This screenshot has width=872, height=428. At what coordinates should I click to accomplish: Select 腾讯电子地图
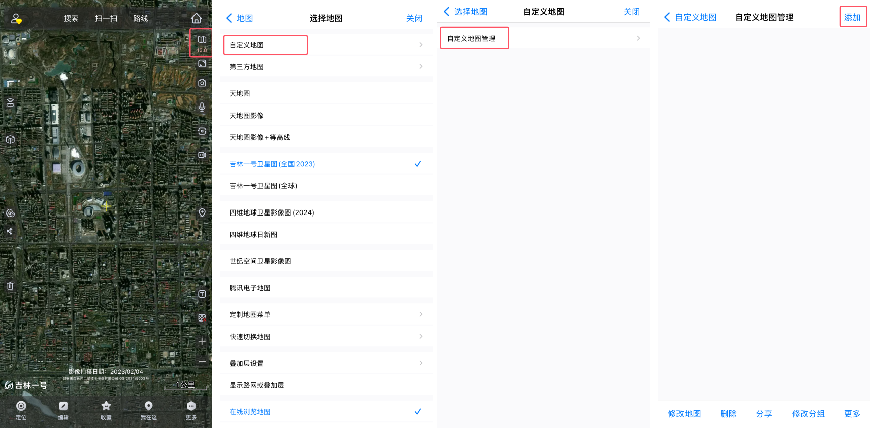(326, 288)
